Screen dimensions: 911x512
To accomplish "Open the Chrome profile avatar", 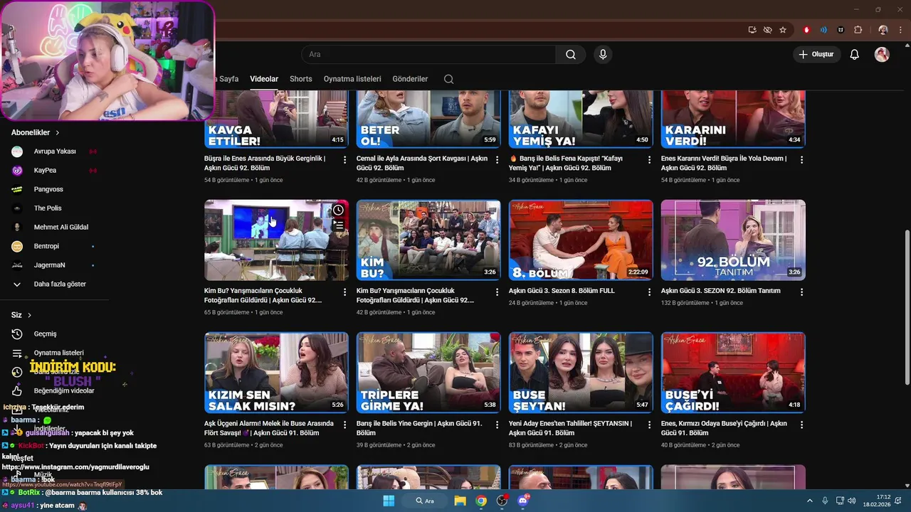I will click(x=883, y=30).
